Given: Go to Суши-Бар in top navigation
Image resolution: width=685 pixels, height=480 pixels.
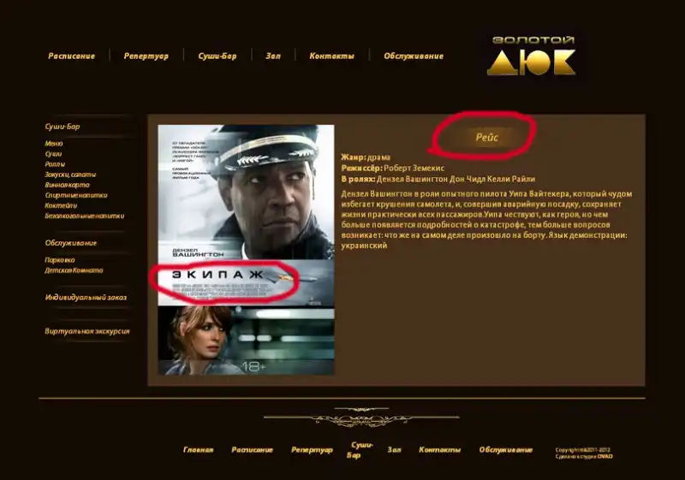Looking at the screenshot, I should (217, 56).
